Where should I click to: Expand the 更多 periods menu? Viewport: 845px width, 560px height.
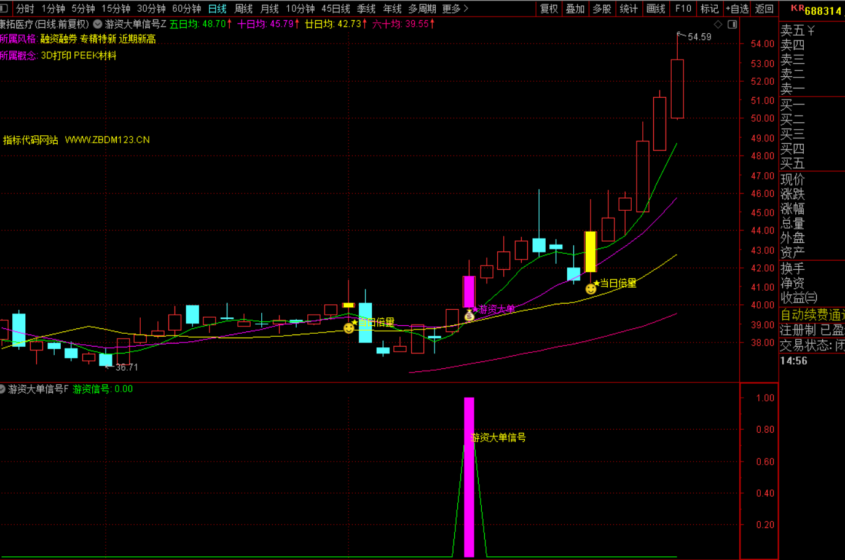pos(455,9)
